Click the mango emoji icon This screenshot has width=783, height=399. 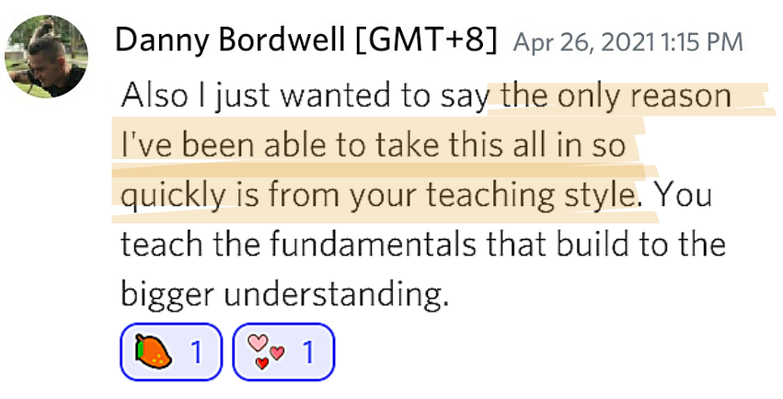click(154, 352)
